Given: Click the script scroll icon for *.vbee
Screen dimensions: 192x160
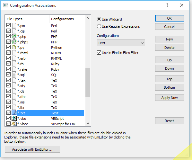Looking at the screenshot, I should (14, 124).
